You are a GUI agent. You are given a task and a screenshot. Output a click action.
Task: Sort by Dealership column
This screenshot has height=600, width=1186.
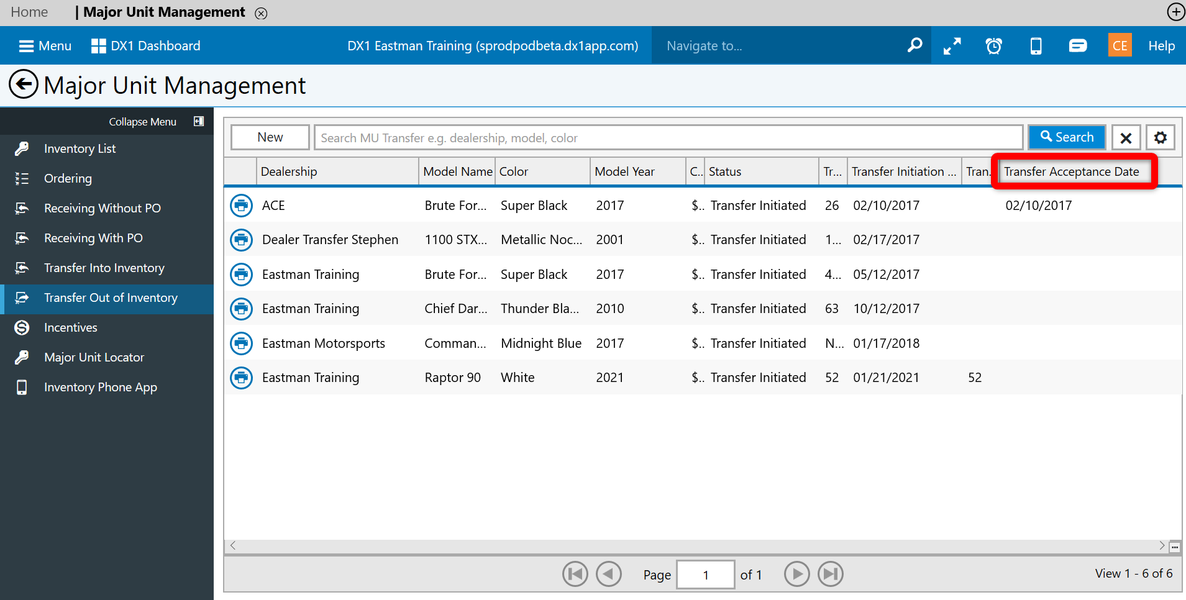click(337, 171)
